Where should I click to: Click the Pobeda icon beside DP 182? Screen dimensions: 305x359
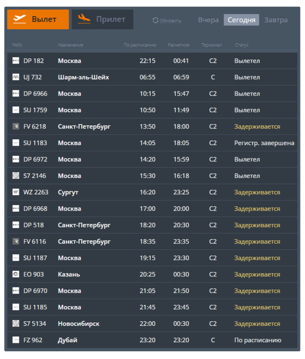16,61
